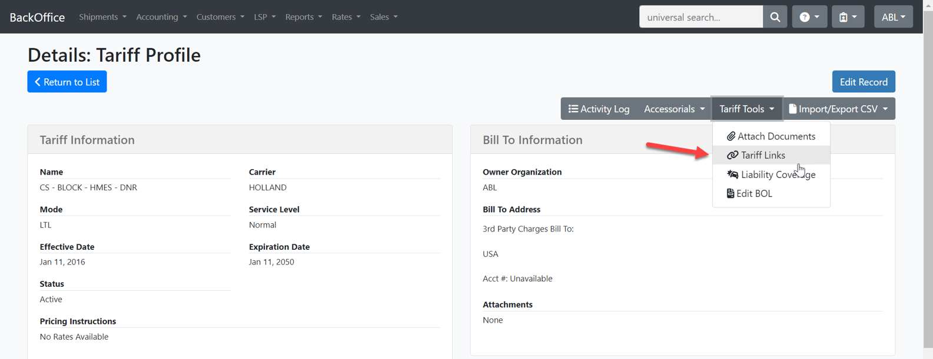Expand the Shipments dropdown menu
This screenshot has width=933, height=359.
(x=102, y=17)
